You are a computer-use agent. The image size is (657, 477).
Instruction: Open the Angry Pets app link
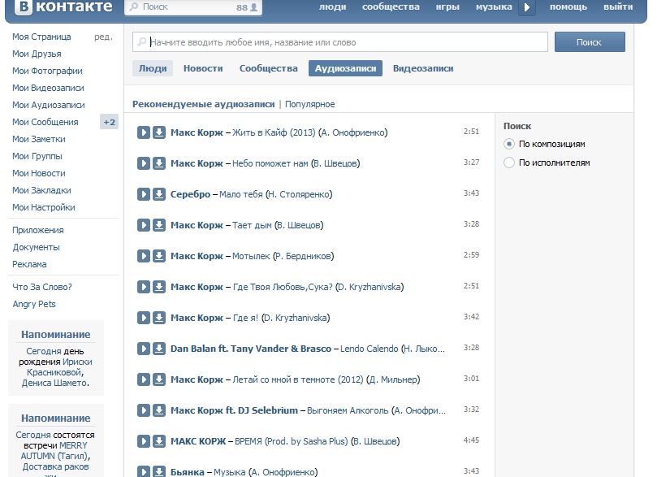pos(34,304)
